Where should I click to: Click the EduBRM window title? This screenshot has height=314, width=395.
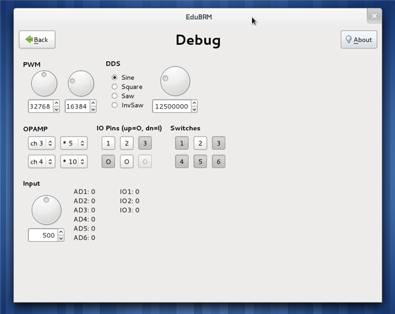198,17
